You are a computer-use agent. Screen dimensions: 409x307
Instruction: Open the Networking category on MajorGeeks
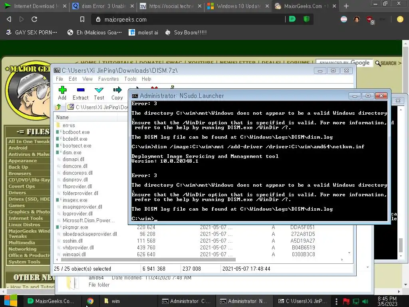tap(22, 249)
